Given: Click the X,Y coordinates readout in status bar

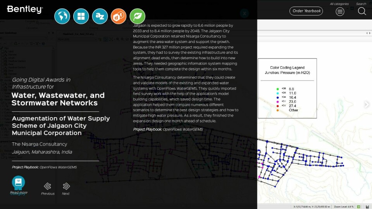Looking at the screenshot, I should pos(312,207).
